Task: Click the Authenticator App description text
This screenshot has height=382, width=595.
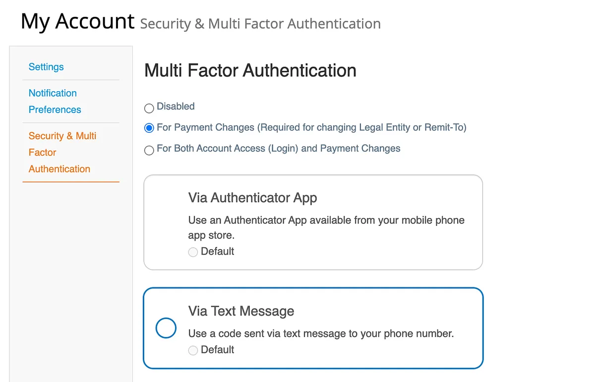Action: click(326, 227)
